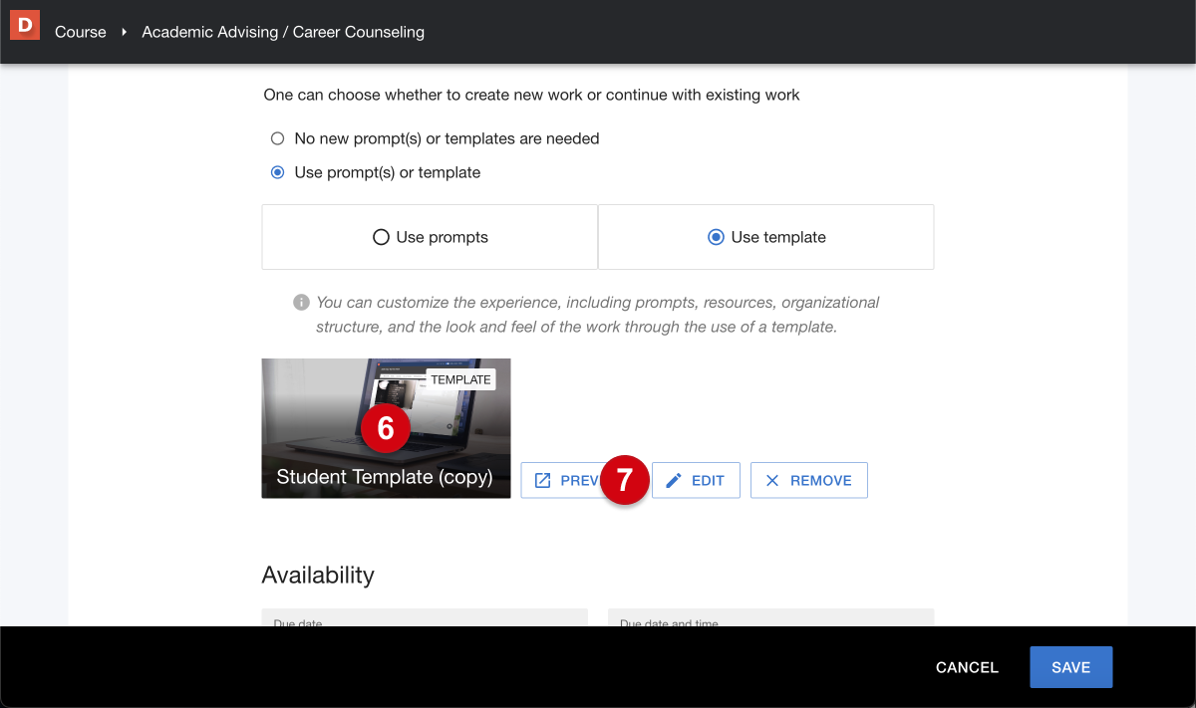Click the breadcrumb arrow after Course
Image resolution: width=1196 pixels, height=708 pixels.
coord(125,33)
